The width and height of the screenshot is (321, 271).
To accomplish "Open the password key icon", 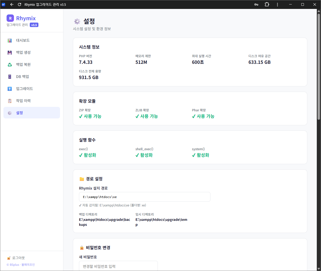I will 256,4.
